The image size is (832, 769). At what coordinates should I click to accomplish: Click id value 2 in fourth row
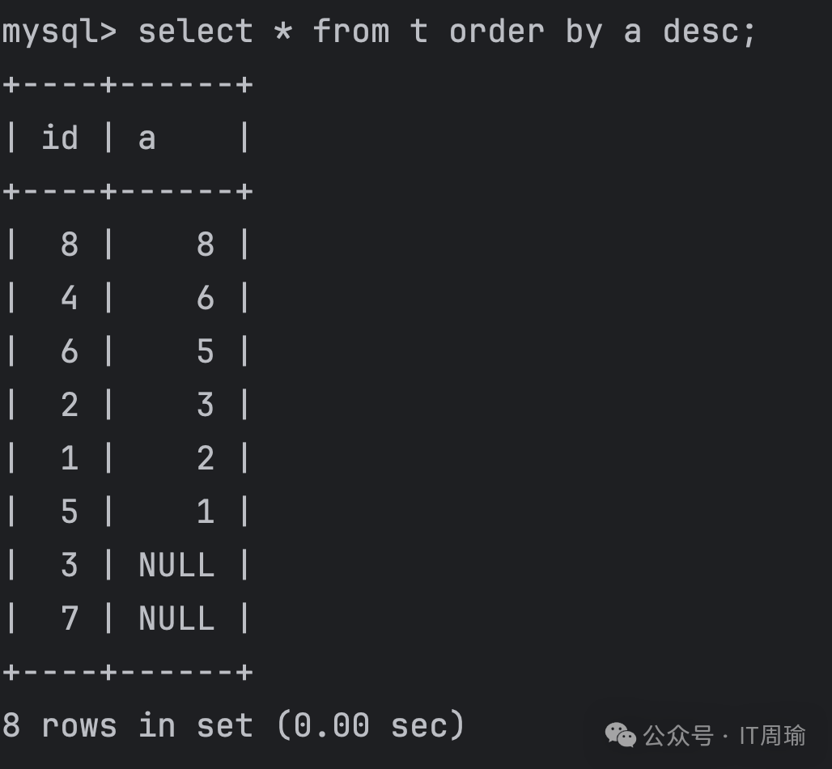click(70, 405)
